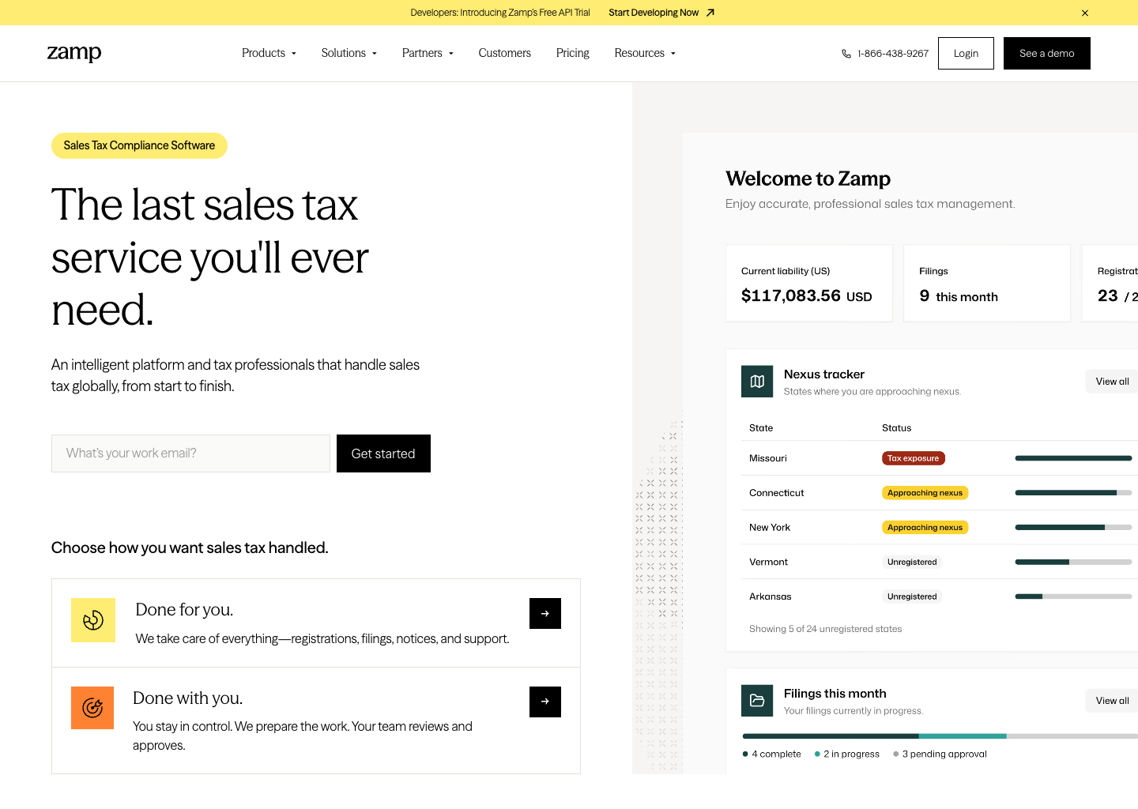This screenshot has width=1138, height=809.
Task: Click the Showing 5 of 24 unregistered states text
Action: [825, 629]
